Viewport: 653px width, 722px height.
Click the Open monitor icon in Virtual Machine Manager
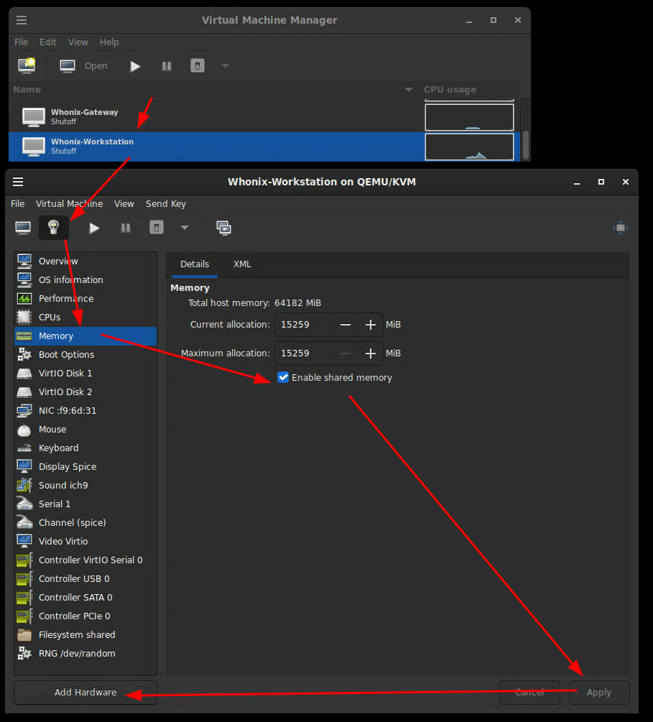pos(68,66)
